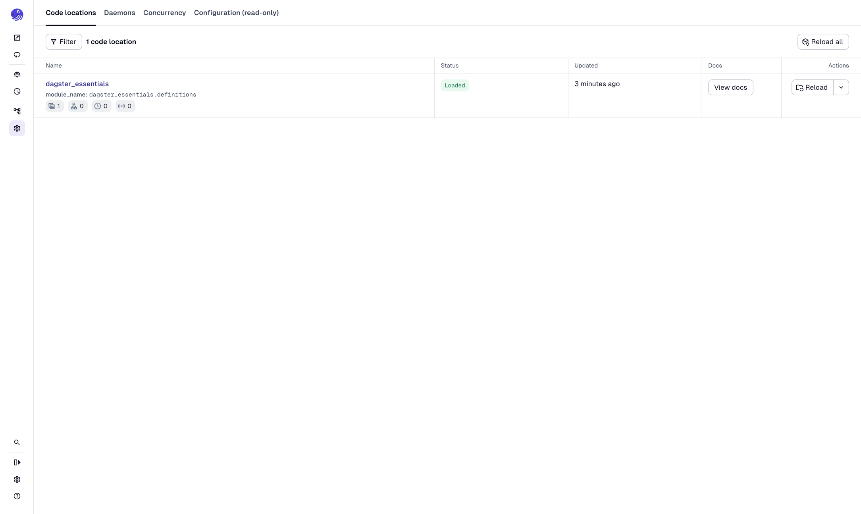Expand the sidebar with the panel icon
The image size is (861, 514).
pos(17,462)
